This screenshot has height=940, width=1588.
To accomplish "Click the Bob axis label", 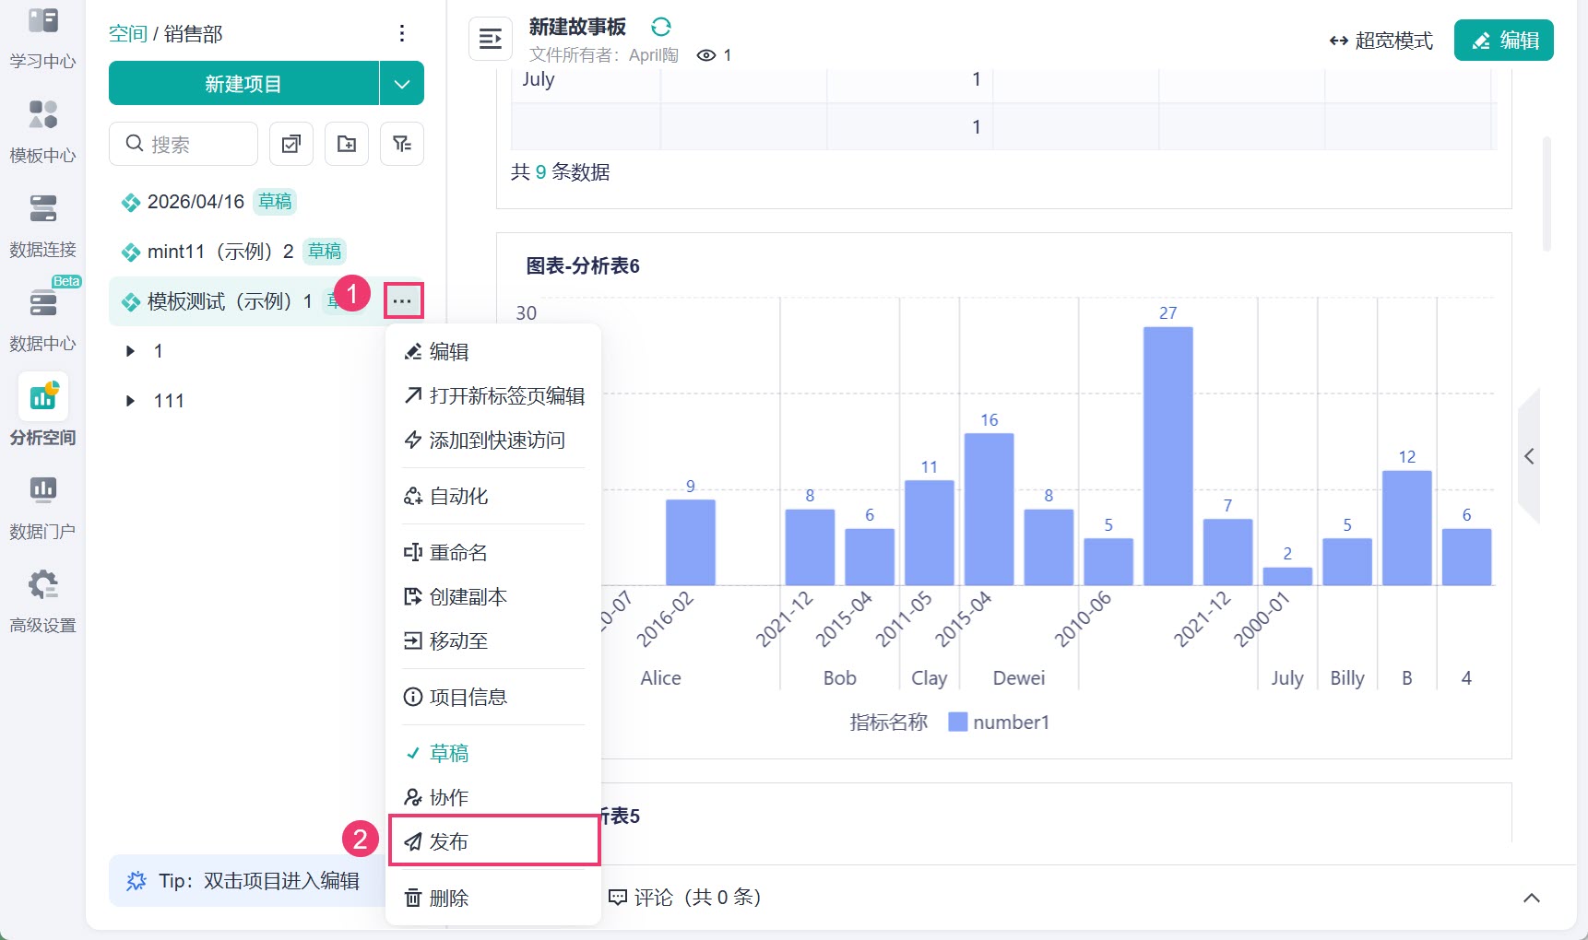I will pyautogui.click(x=840, y=678).
